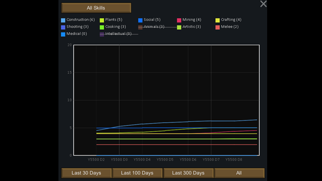Click the Y5500 D5 axis label
This screenshot has width=322, height=181.
(165, 160)
